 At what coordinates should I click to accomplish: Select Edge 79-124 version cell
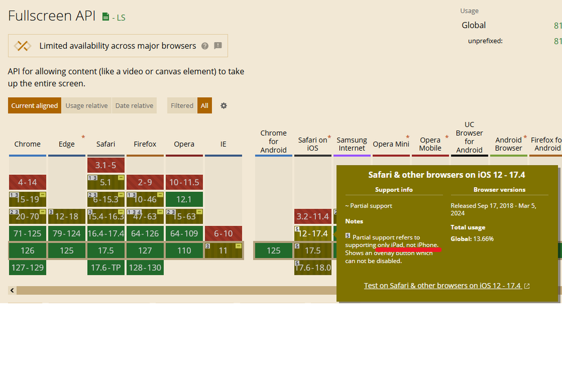tap(67, 233)
